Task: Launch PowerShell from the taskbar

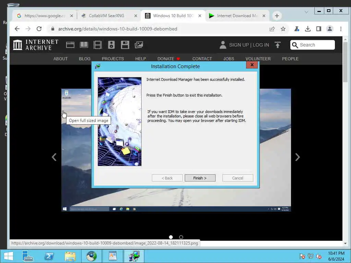Action: click(49, 256)
